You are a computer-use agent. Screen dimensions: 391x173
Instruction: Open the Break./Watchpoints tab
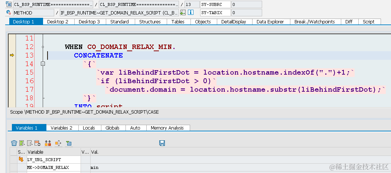click(316, 22)
